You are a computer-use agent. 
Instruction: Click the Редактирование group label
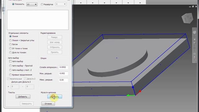click(x=48, y=33)
